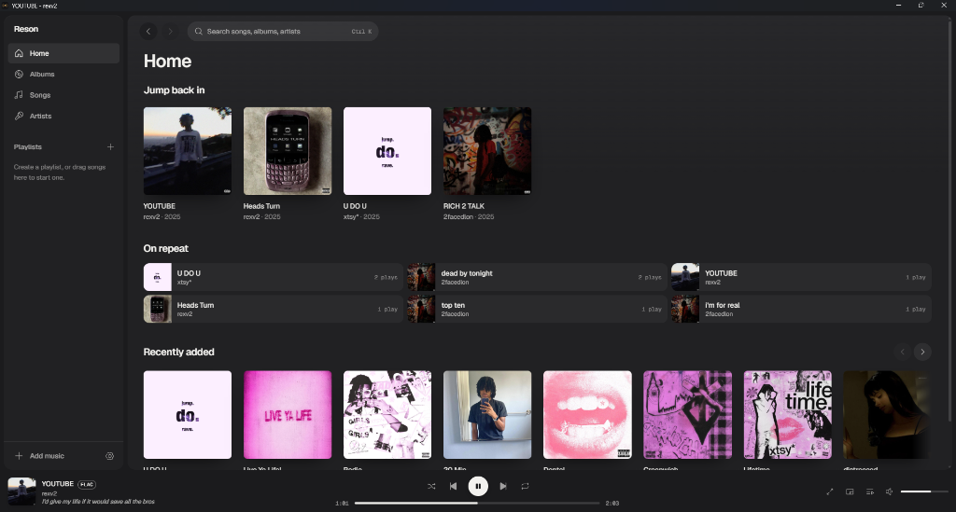Click the now playing YOUTUBE title
Viewport: 956px width, 512px height.
[x=57, y=484]
